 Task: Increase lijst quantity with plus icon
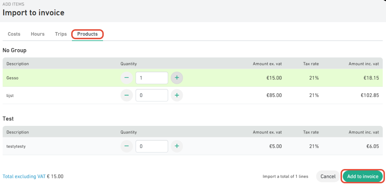tap(177, 96)
